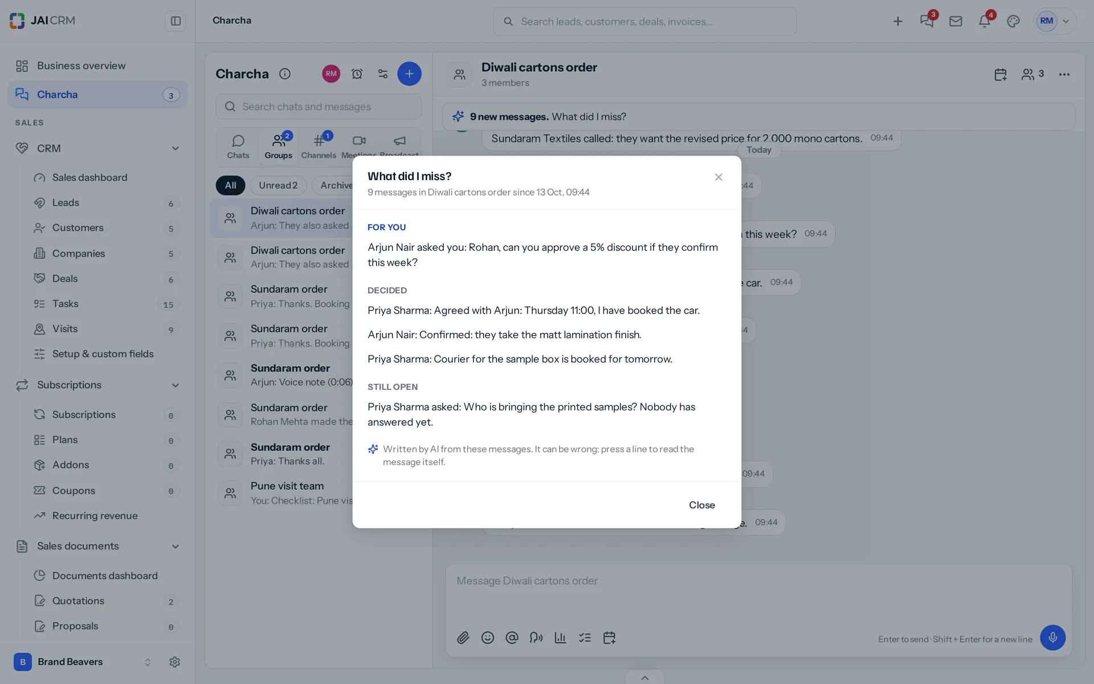The height and width of the screenshot is (684, 1094).
Task: Open workspace settings gear
Action: tap(175, 662)
